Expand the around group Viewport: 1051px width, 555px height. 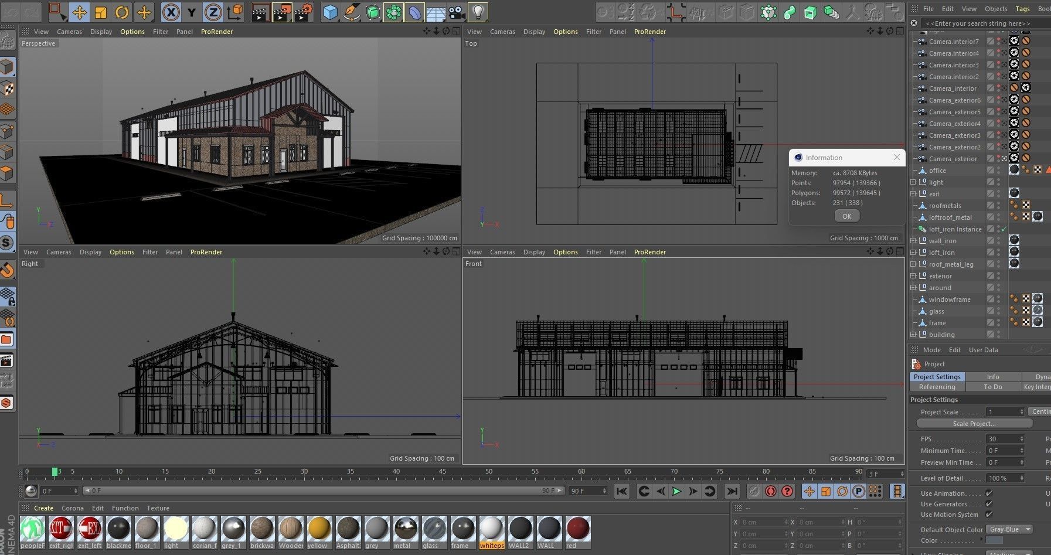pyautogui.click(x=913, y=288)
